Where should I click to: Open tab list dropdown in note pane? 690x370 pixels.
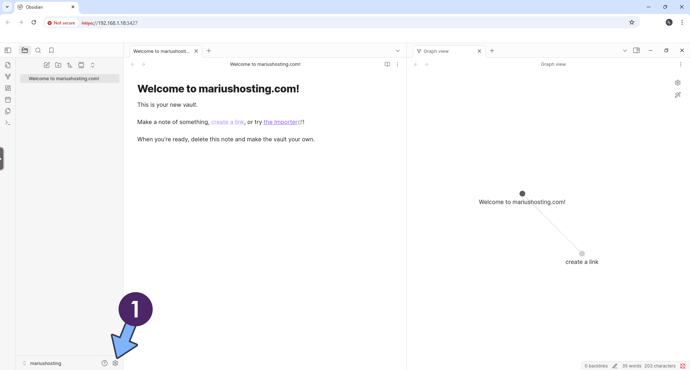[398, 51]
